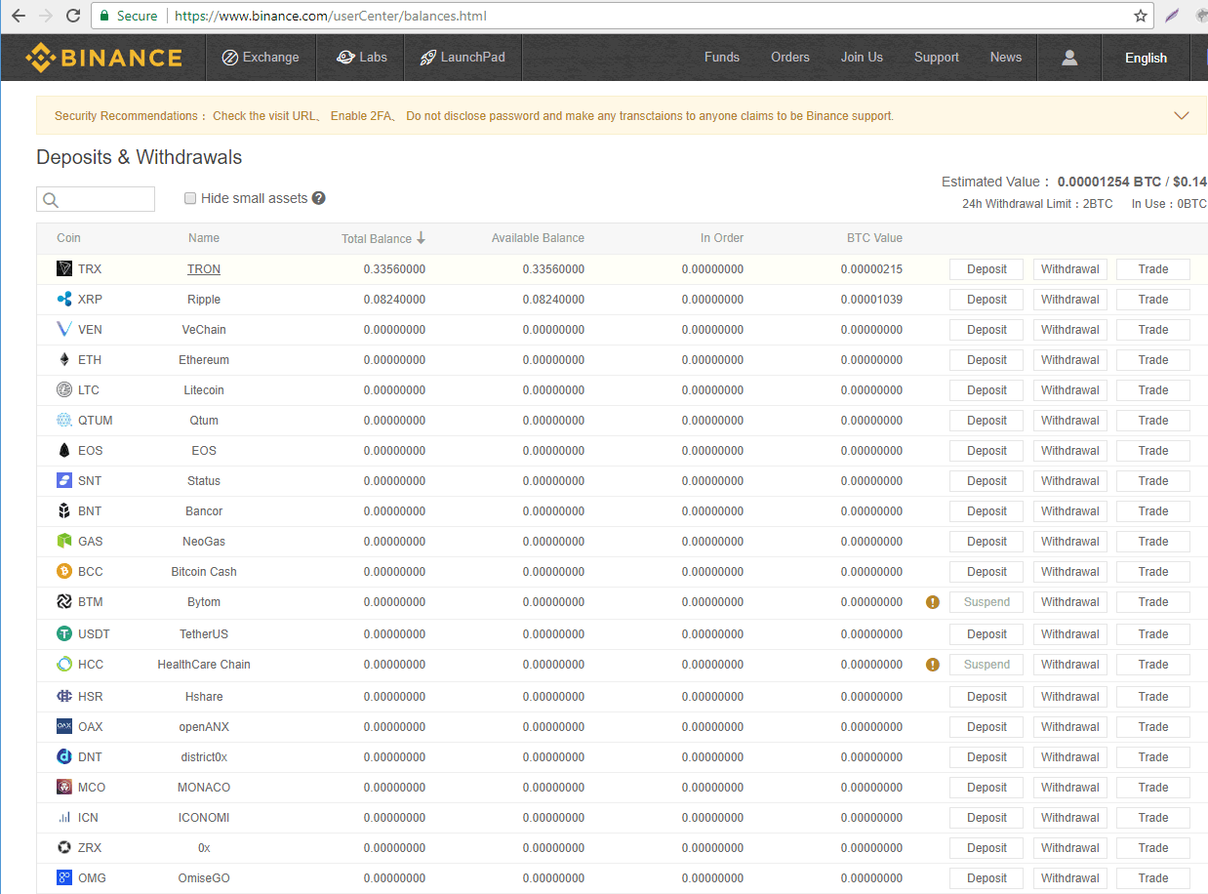The width and height of the screenshot is (1208, 894).
Task: Click the Binance logo
Action: coord(103,58)
